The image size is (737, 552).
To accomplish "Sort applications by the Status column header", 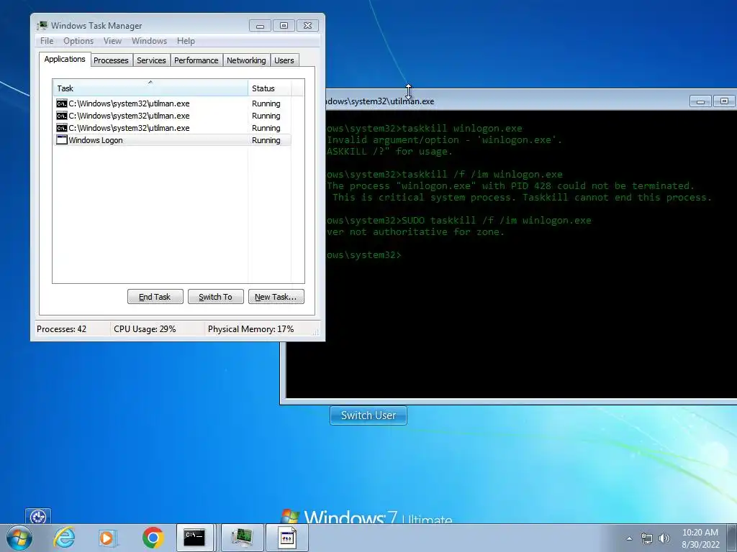I will [269, 88].
